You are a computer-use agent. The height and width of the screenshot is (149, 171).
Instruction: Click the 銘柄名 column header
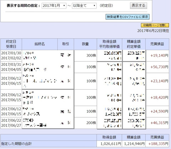tap(40, 44)
